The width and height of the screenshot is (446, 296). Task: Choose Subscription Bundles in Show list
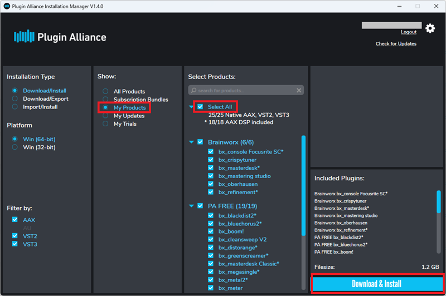pos(105,100)
